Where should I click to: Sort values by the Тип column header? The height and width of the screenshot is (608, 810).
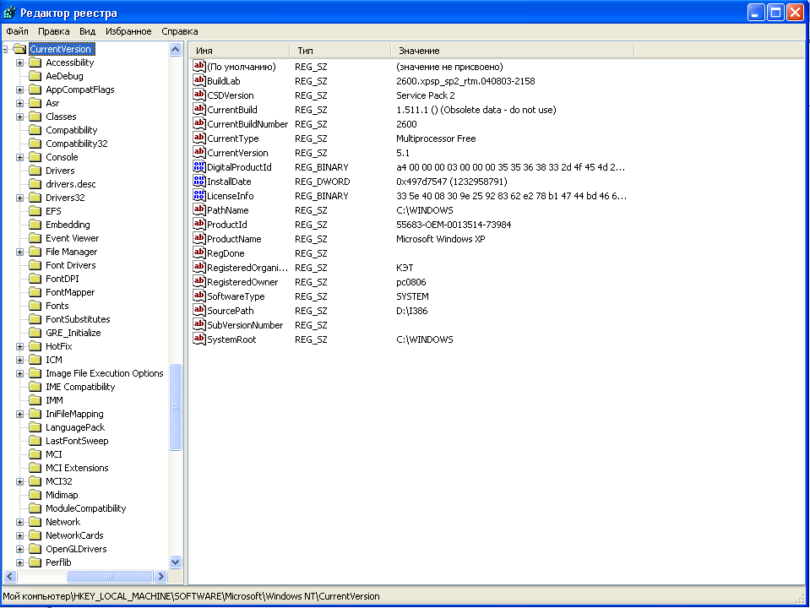[x=340, y=51]
